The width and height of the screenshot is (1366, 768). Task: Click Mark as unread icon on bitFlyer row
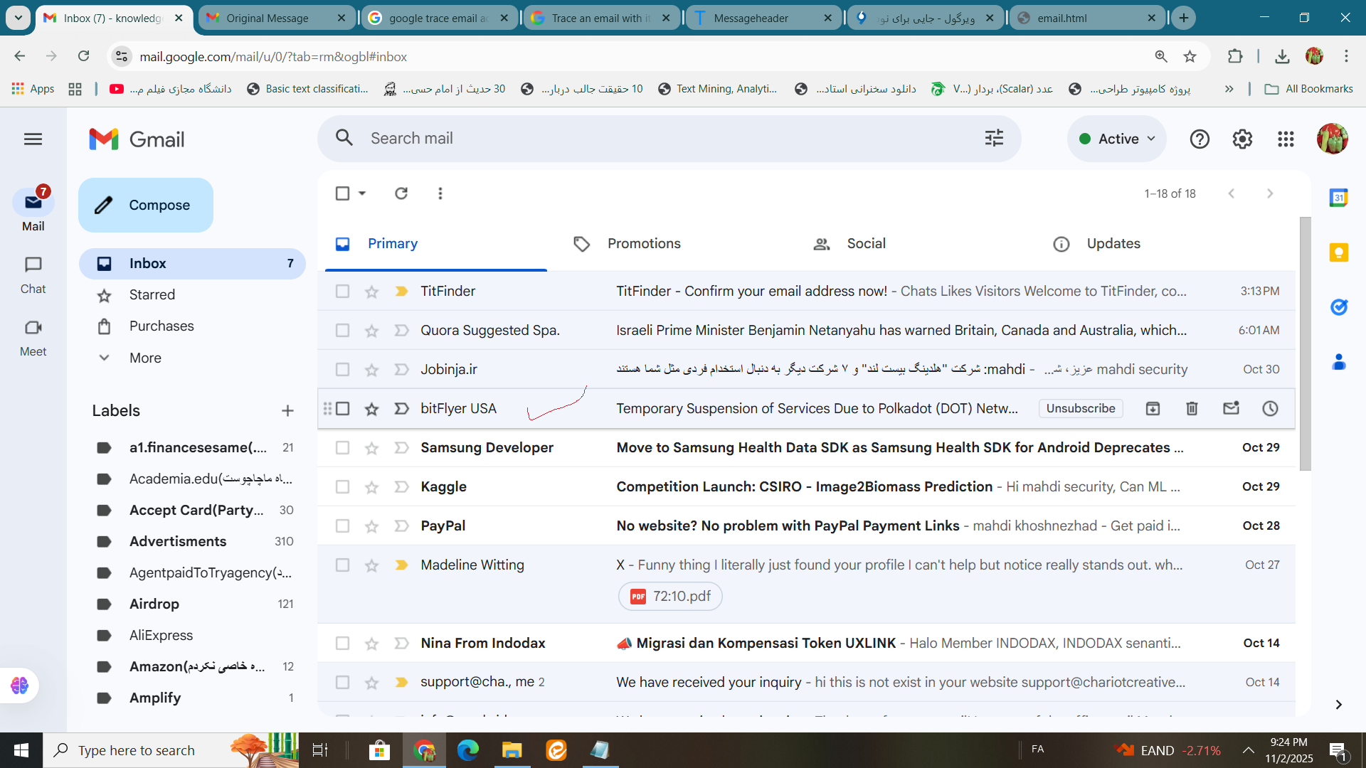click(x=1231, y=408)
